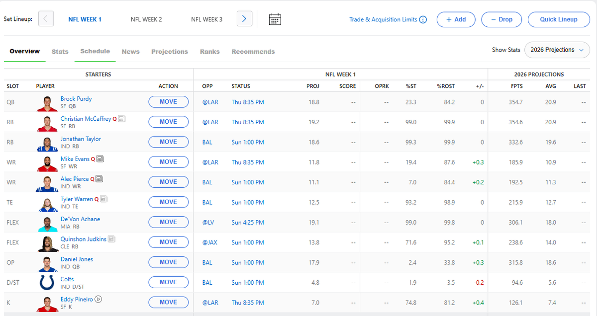Image resolution: width=597 pixels, height=316 pixels.
Task: Open news note icon next to Mike Evans
Action: coord(100,159)
